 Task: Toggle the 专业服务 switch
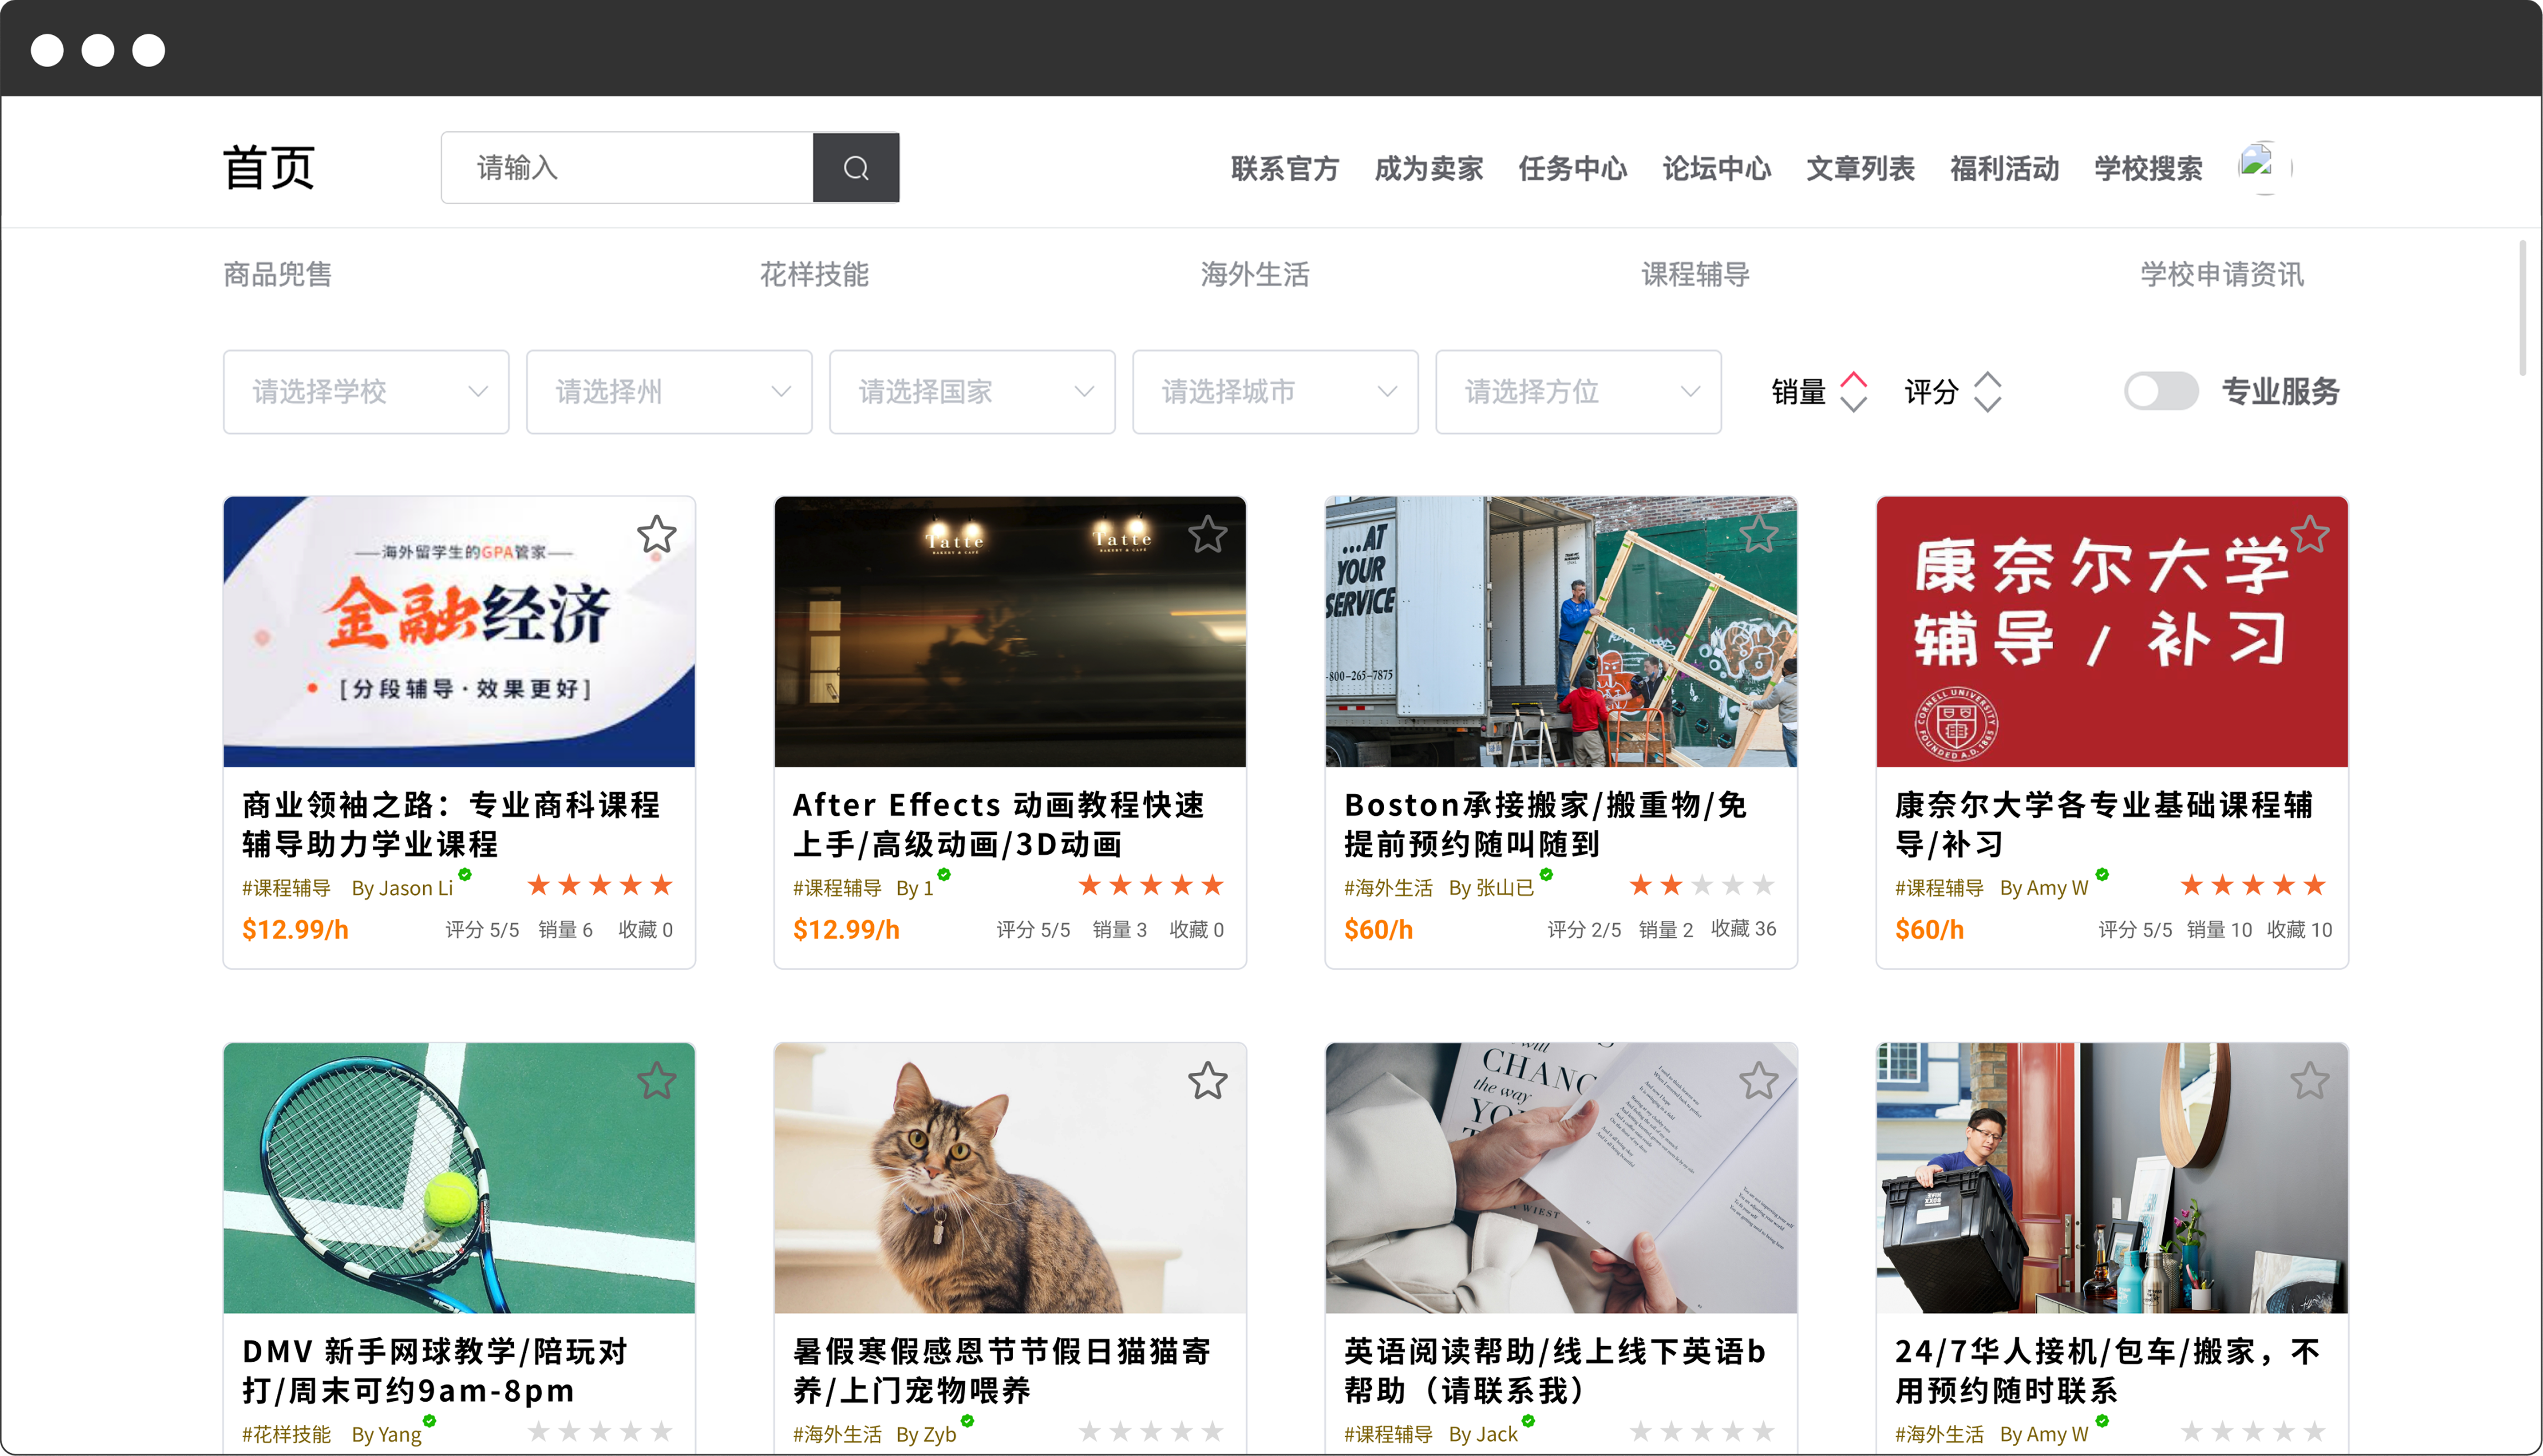[2161, 391]
